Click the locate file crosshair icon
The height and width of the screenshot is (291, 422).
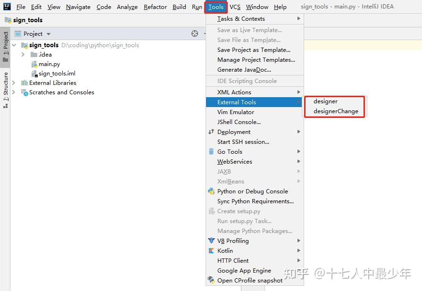195,33
